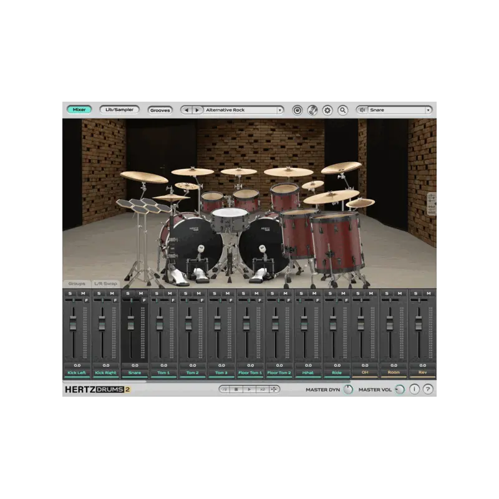Click the speaker audition icon beside Snare
This screenshot has height=499, width=499.
click(362, 110)
